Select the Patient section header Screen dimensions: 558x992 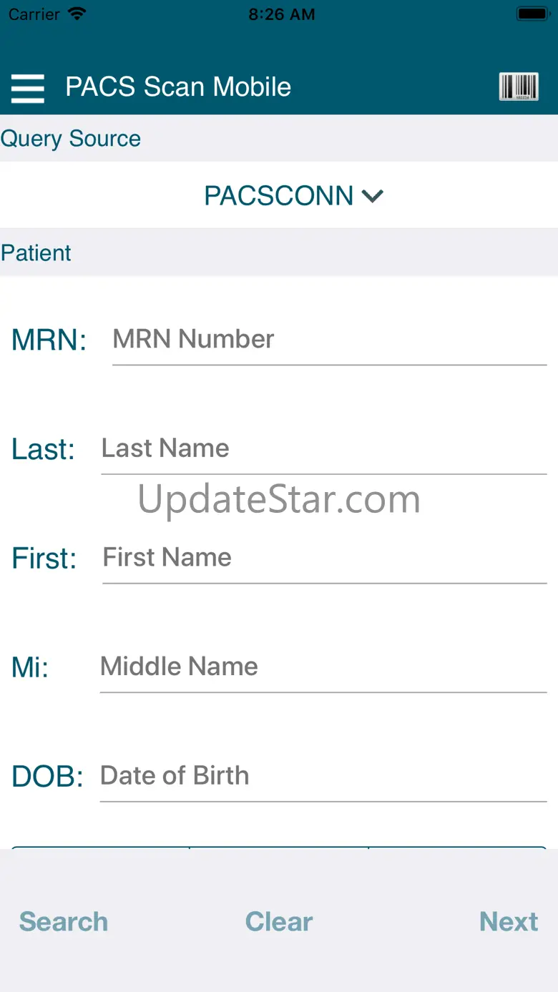point(36,252)
